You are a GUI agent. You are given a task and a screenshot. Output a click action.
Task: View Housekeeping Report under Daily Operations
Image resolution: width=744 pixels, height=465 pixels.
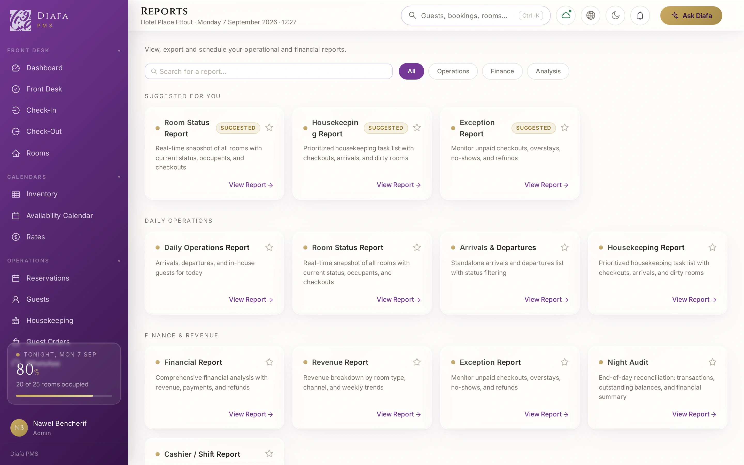[x=694, y=300]
